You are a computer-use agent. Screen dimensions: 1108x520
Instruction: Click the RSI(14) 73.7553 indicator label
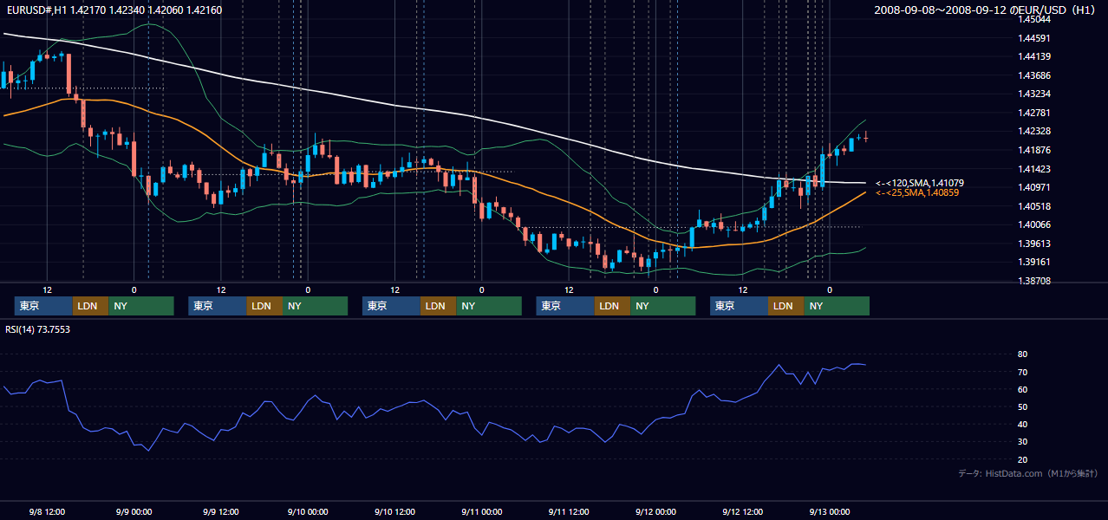click(38, 329)
